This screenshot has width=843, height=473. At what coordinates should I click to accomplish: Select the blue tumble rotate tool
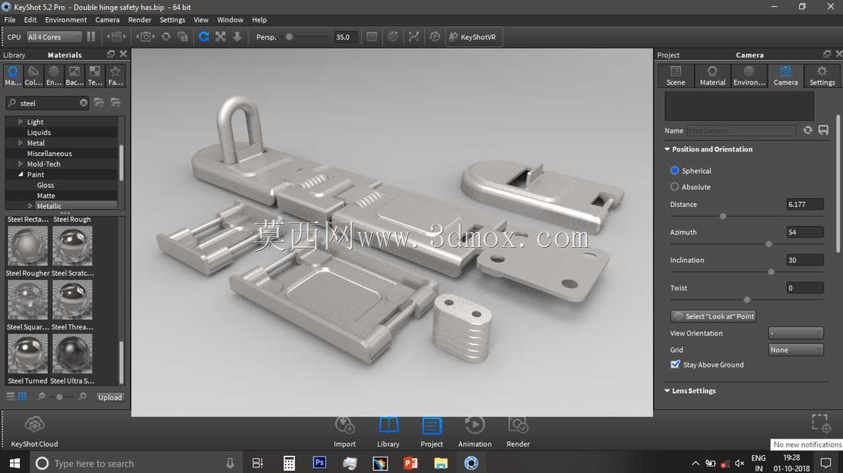pyautogui.click(x=203, y=37)
